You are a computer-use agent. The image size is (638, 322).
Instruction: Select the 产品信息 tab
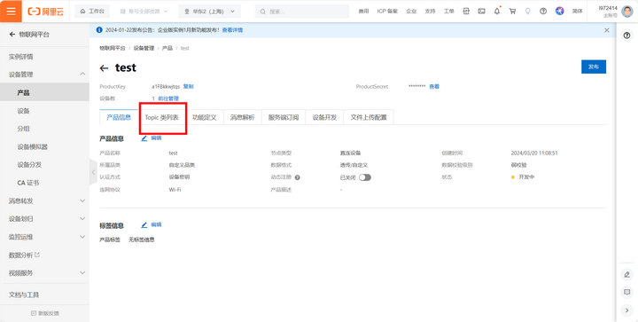click(x=119, y=118)
